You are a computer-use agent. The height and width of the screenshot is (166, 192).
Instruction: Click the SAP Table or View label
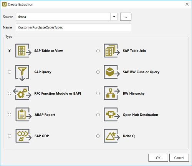click(48, 51)
